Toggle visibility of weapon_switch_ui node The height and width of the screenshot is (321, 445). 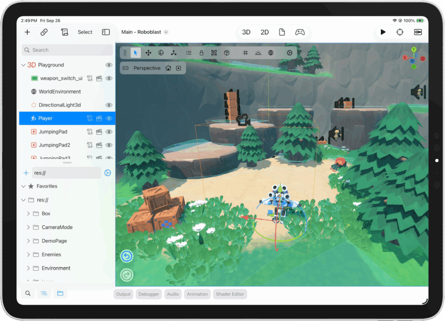[109, 78]
